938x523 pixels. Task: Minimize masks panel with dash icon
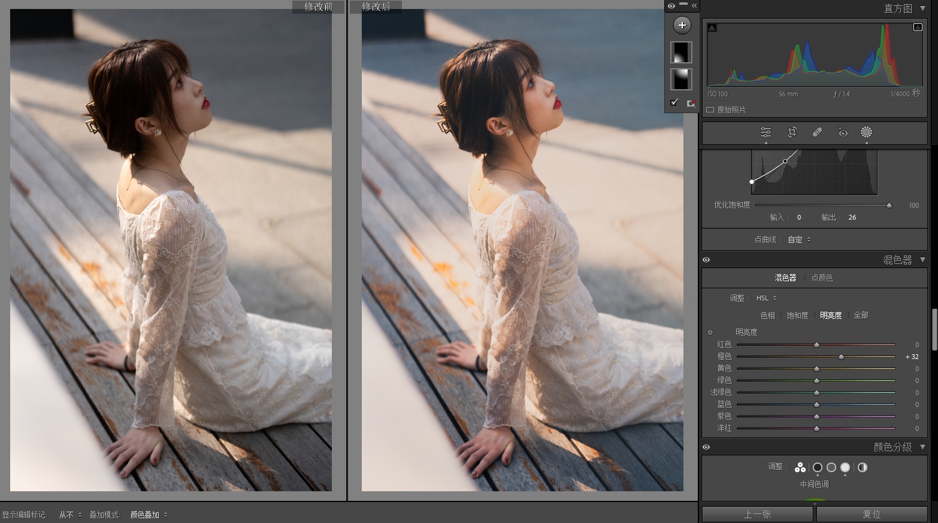683,5
